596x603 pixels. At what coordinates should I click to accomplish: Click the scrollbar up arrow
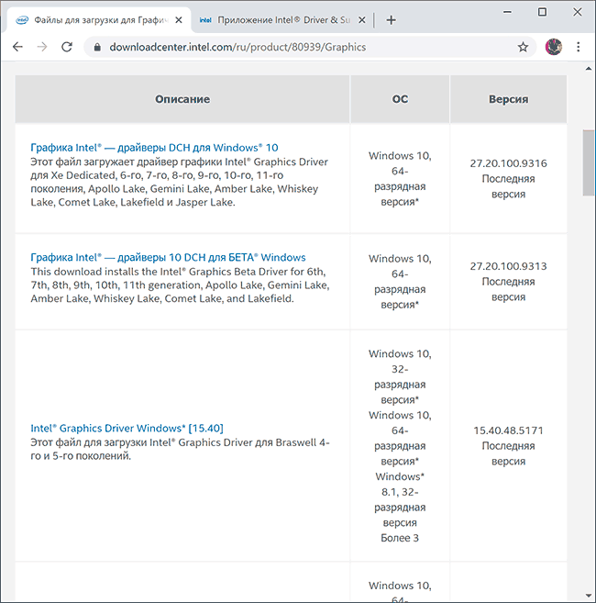(x=589, y=69)
